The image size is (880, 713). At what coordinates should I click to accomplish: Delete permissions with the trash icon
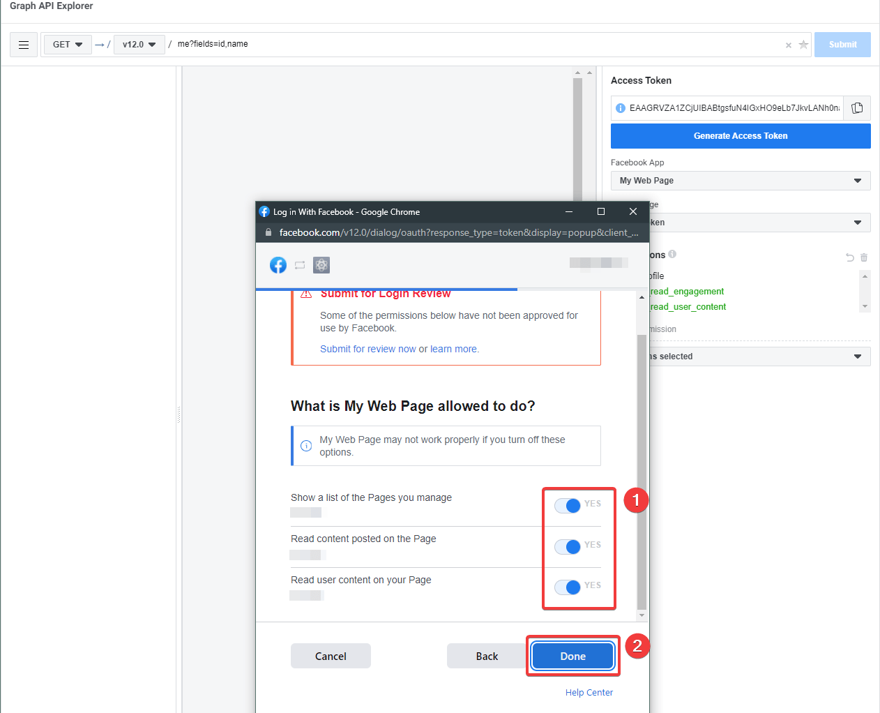point(864,257)
